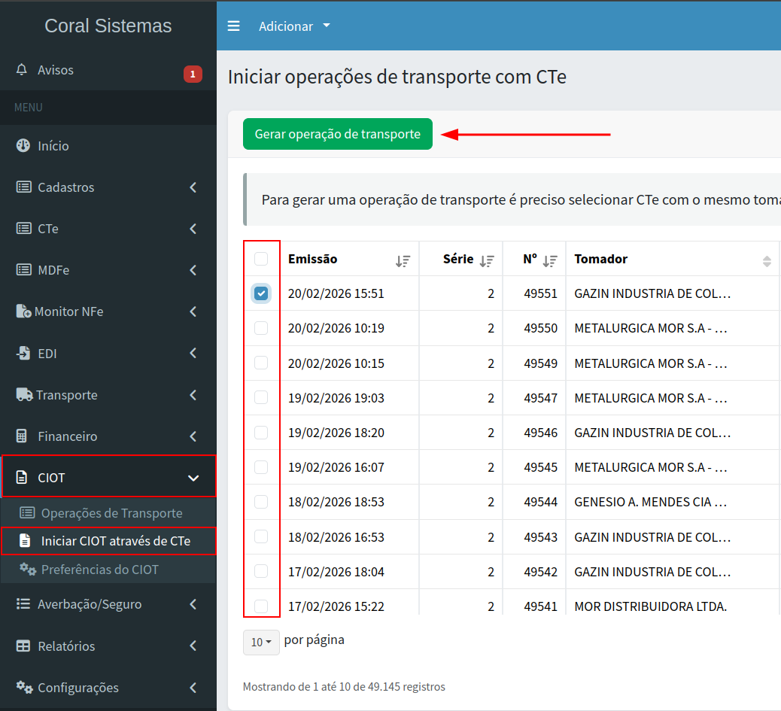Click the Configurações gears icon
Screen dimensions: 781x711
pos(24,688)
